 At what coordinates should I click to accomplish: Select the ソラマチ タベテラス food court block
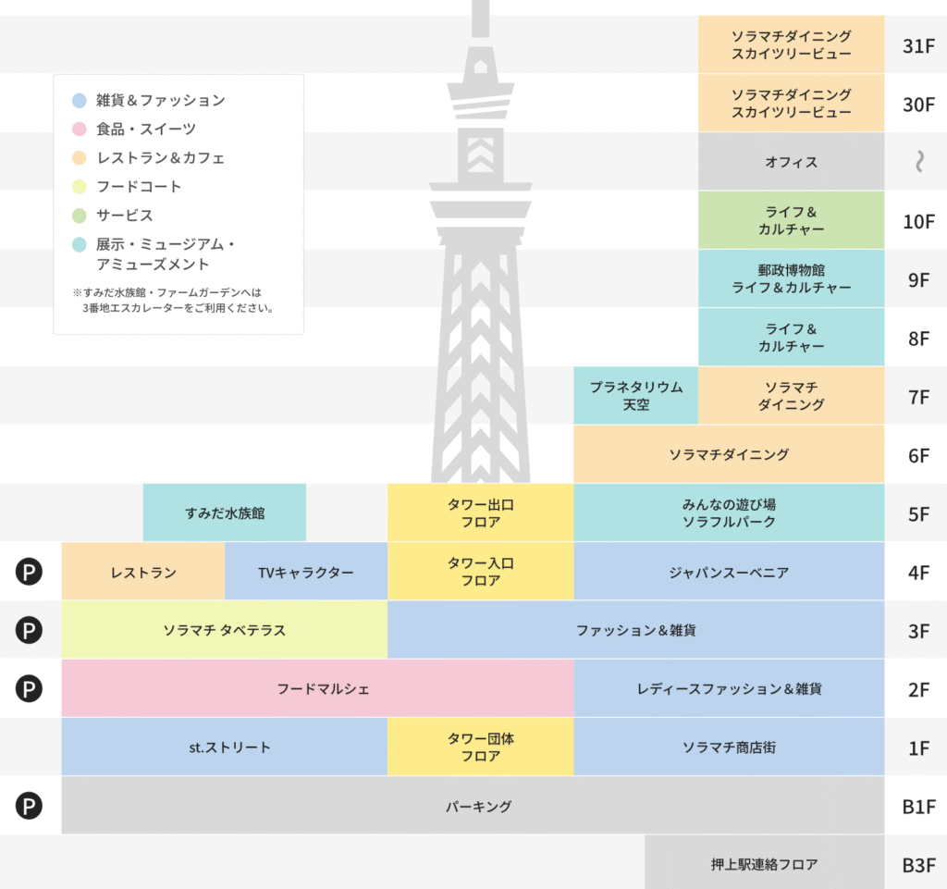pyautogui.click(x=225, y=631)
